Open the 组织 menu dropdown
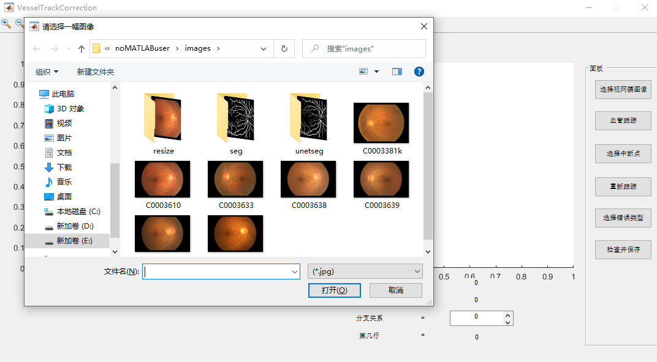657x362 pixels. (47, 72)
